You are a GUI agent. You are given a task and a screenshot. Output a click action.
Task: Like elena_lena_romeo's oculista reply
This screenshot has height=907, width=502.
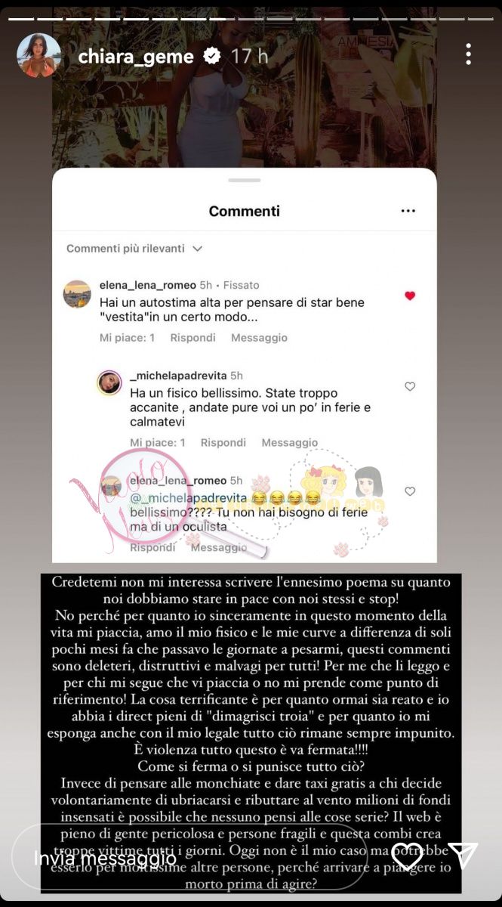pyautogui.click(x=410, y=491)
